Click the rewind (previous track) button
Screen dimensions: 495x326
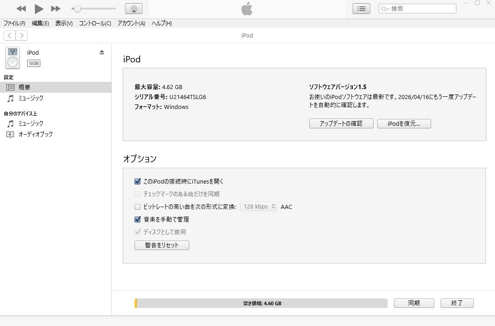coord(21,9)
